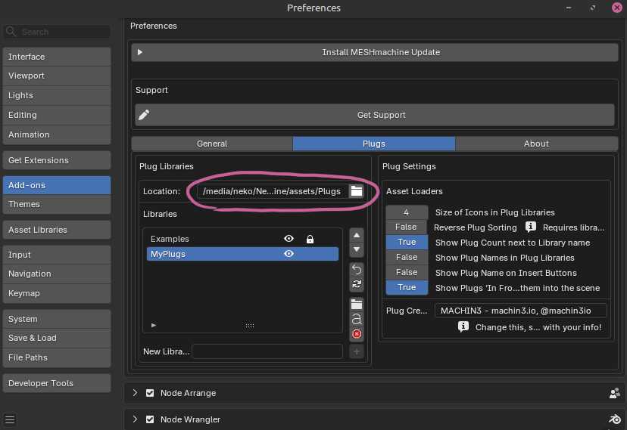Open Interface preferences section
Viewport: 627px width, 430px height.
(57, 57)
